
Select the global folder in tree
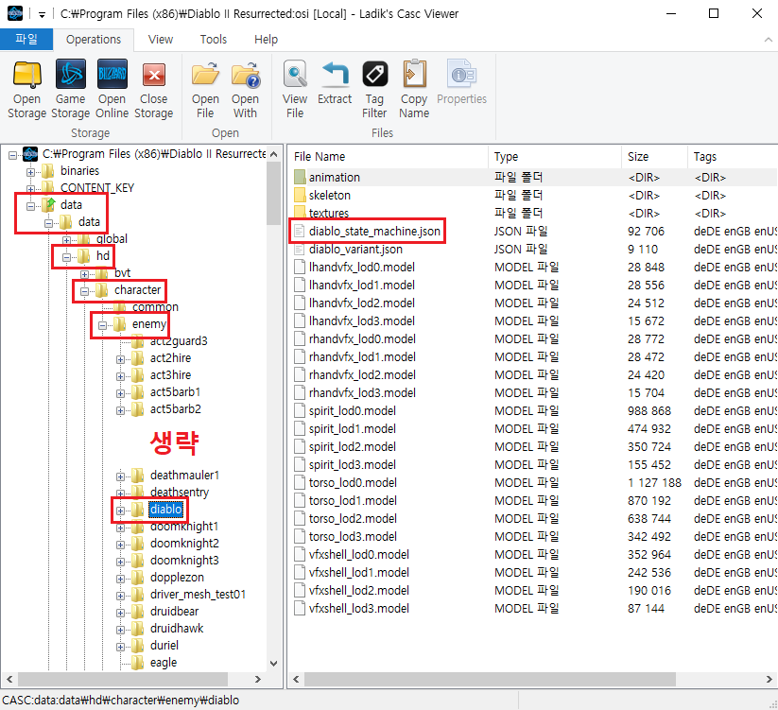(112, 238)
